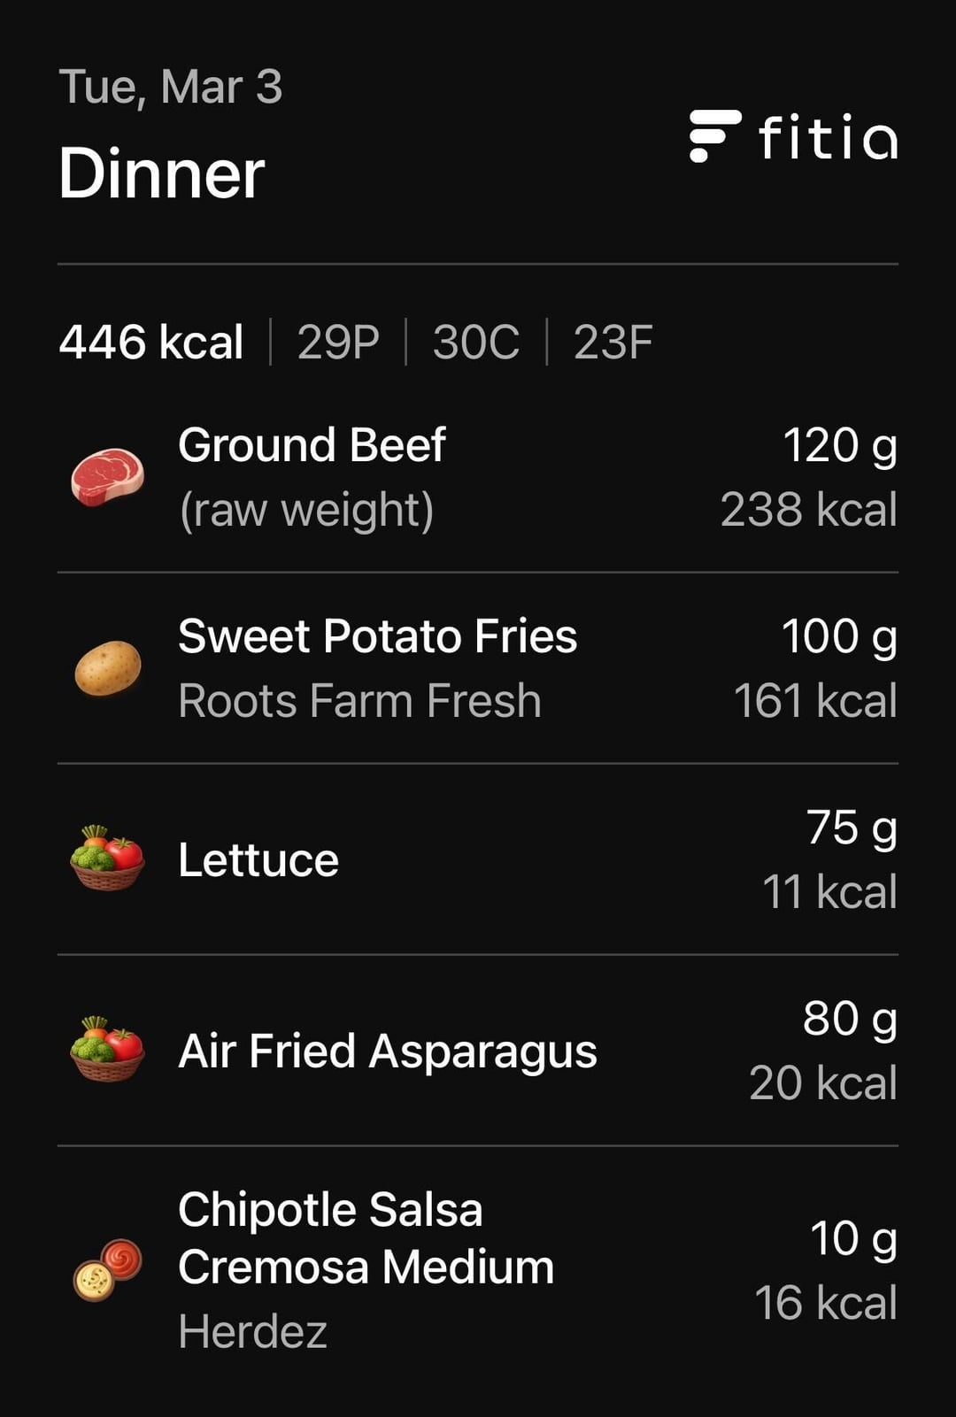Tap the 23F fat macro value
Screen dimensions: 956x1417
click(613, 343)
